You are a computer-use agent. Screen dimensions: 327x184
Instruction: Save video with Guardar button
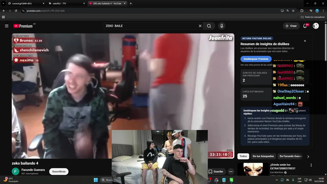click(216, 171)
